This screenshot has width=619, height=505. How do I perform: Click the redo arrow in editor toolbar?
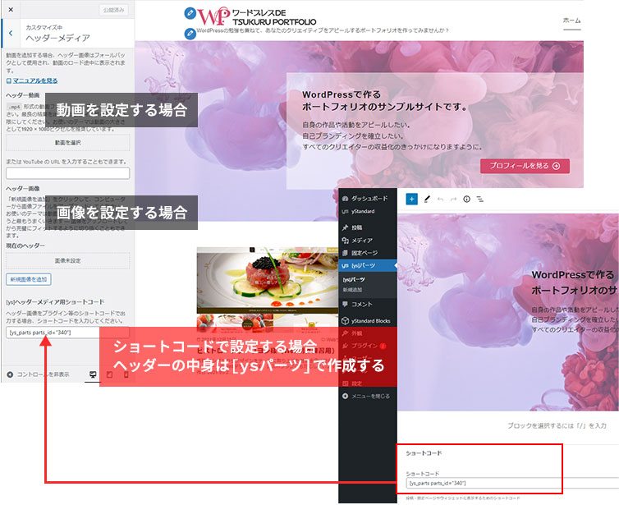454,199
